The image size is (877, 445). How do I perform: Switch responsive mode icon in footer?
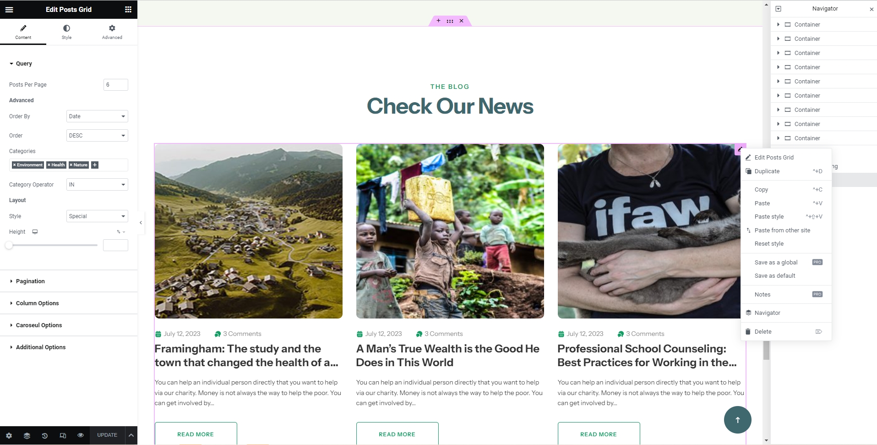(x=63, y=435)
